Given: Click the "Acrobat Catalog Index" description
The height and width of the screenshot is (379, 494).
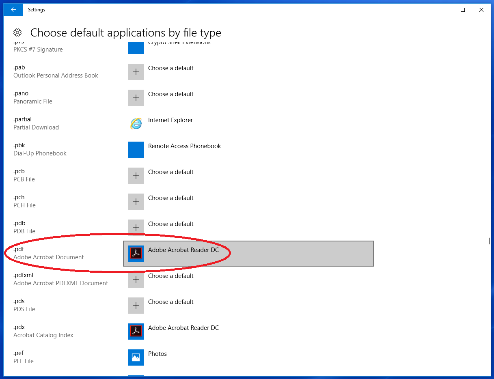Looking at the screenshot, I should click(x=43, y=335).
